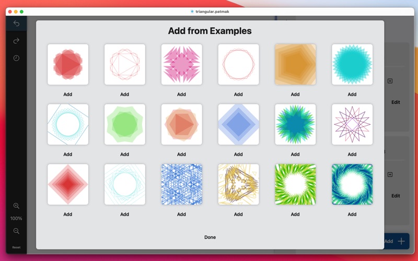Add the pink spiky triangles example

coord(181,94)
